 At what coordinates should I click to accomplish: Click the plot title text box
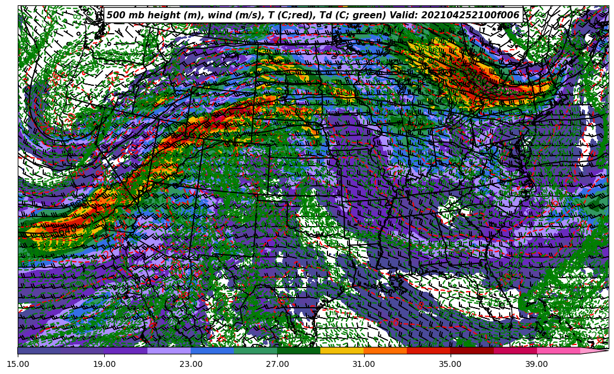pos(313,15)
